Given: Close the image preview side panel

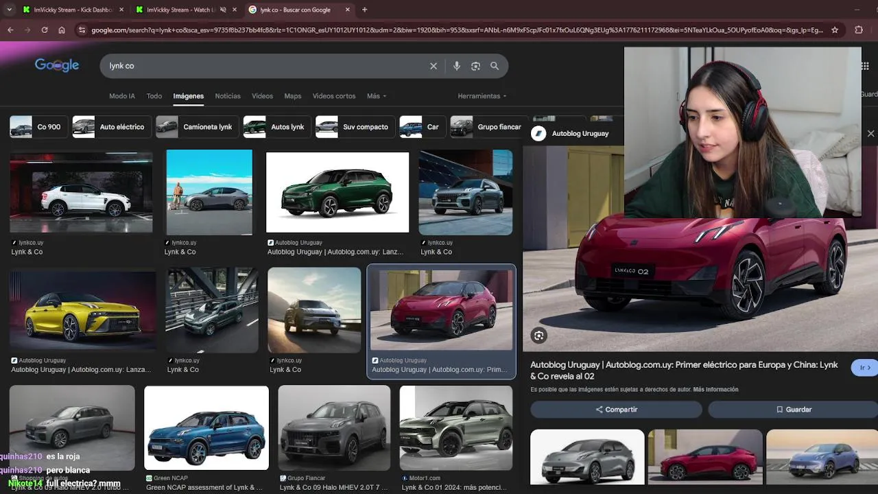Looking at the screenshot, I should (870, 133).
